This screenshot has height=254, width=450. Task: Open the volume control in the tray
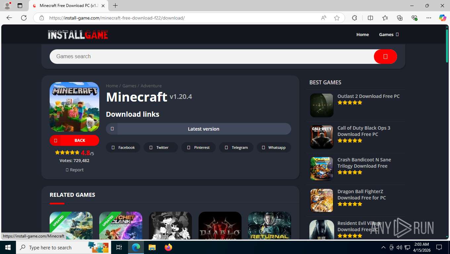(399, 247)
